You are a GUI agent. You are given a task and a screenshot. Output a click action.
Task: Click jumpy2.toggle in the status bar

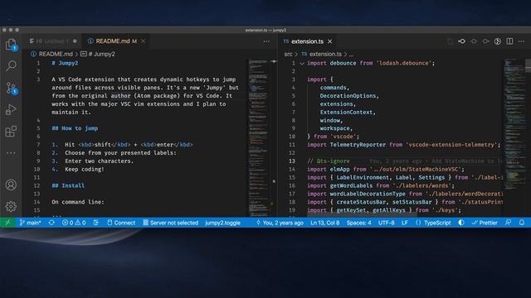coord(223,223)
